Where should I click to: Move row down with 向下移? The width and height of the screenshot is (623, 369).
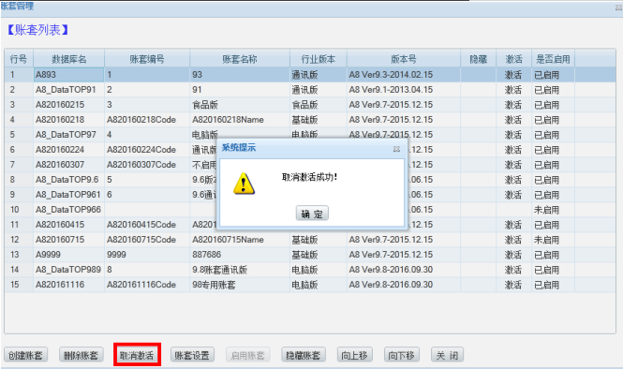click(402, 355)
